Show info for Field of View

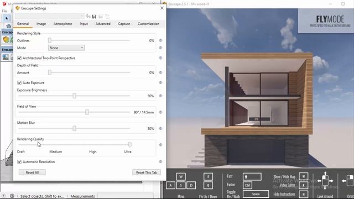pyautogui.click(x=160, y=112)
